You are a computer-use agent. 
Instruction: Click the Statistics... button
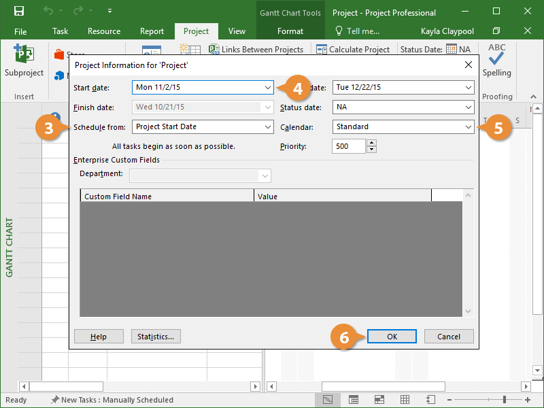pos(156,337)
